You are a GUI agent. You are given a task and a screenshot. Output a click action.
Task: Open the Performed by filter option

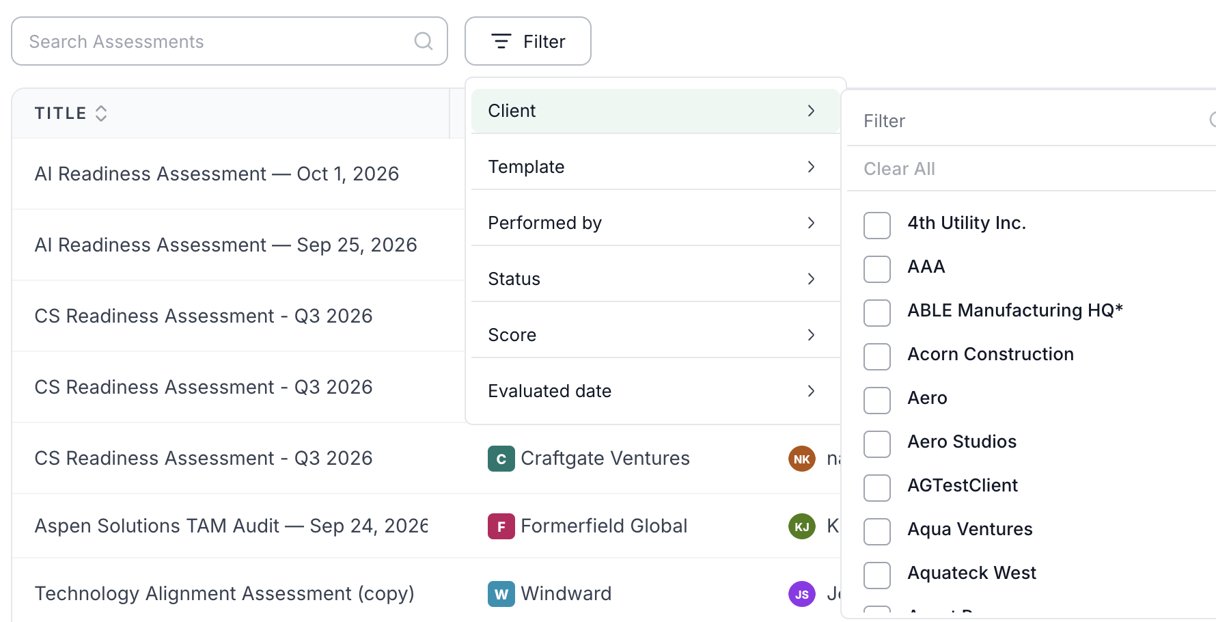pyautogui.click(x=655, y=223)
